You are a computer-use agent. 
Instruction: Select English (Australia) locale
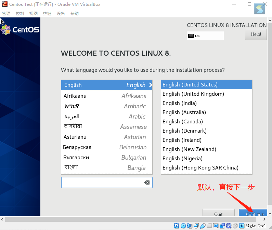tap(207, 112)
